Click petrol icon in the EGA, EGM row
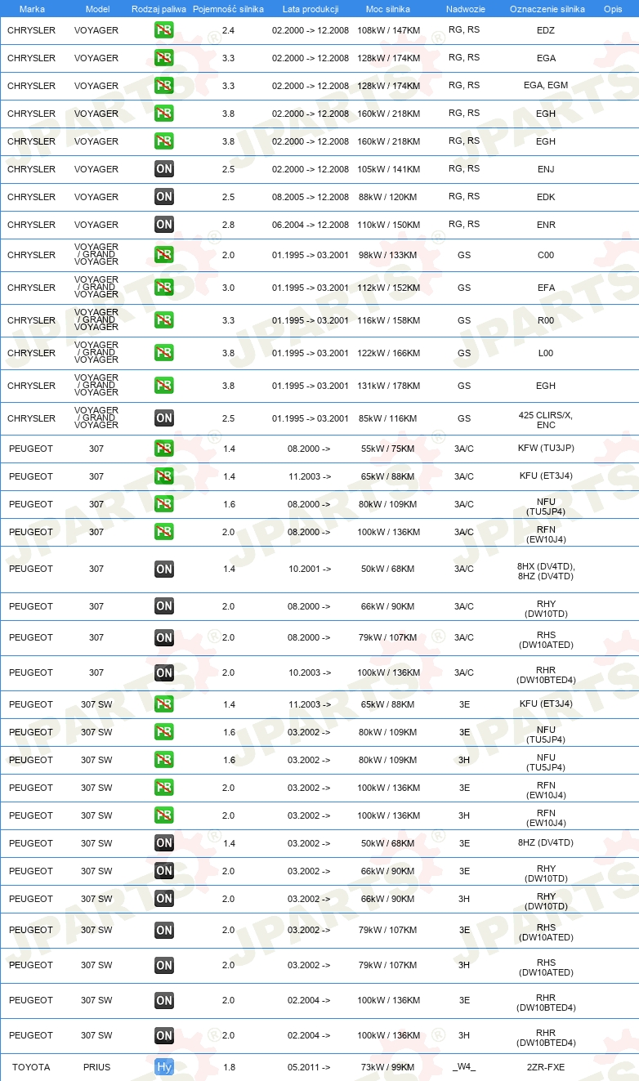The height and width of the screenshot is (1081, 639). pyautogui.click(x=164, y=86)
